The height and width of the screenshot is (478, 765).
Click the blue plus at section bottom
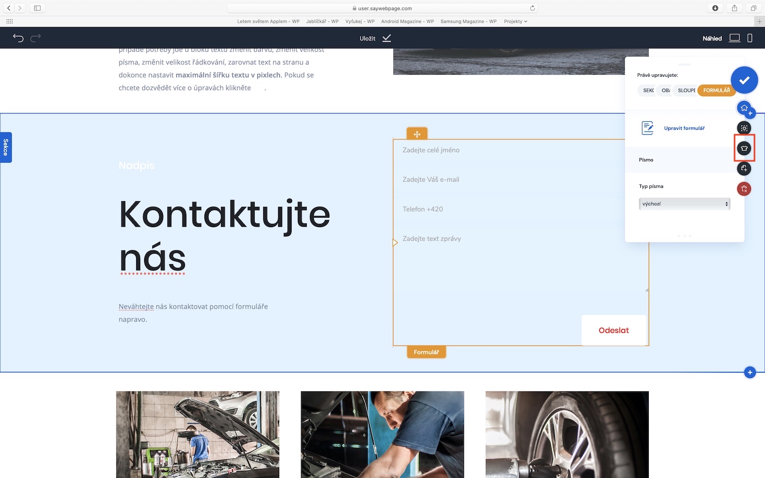pos(750,372)
